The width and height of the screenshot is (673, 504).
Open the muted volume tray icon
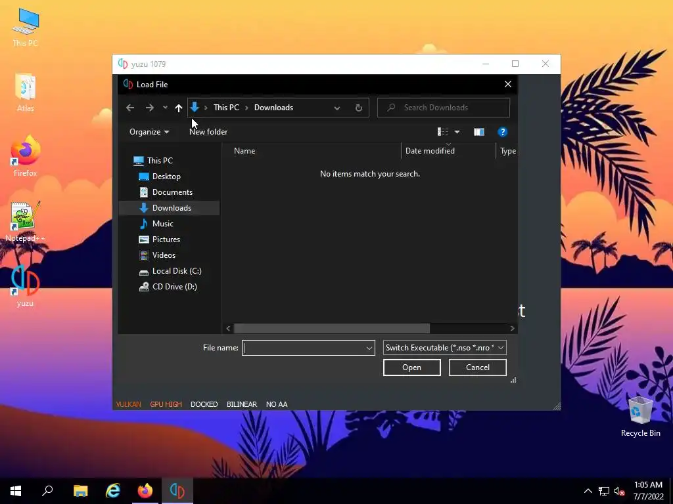tap(619, 491)
